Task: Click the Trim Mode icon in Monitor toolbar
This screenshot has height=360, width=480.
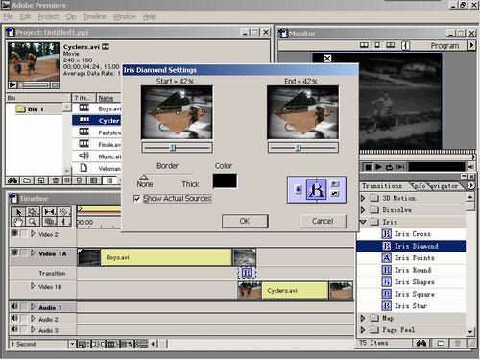Action: [390, 45]
